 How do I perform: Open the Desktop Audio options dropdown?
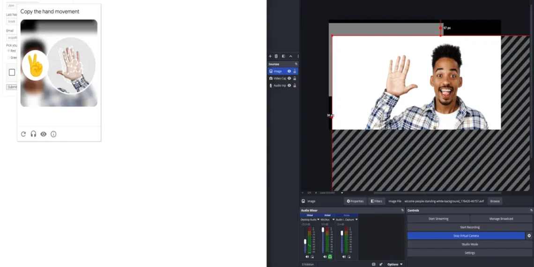pyautogui.click(x=319, y=220)
